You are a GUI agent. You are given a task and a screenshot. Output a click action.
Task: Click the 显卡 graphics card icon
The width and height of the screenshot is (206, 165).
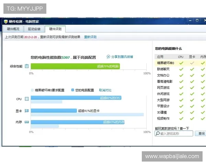click(x=27, y=111)
